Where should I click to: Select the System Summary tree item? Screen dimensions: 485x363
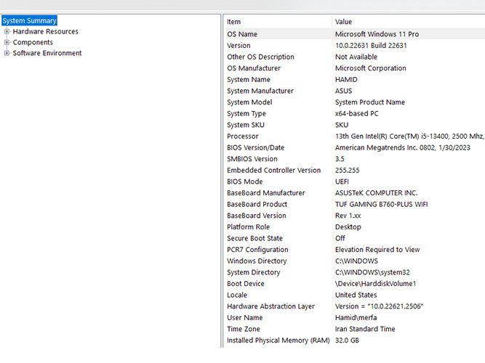(x=29, y=21)
